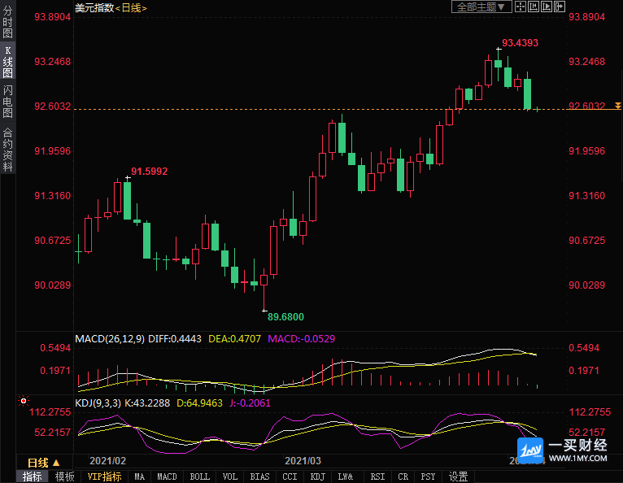Screen dimensions: 623x483
Task: Click the 91.5992 peak price label
Action: [150, 172]
